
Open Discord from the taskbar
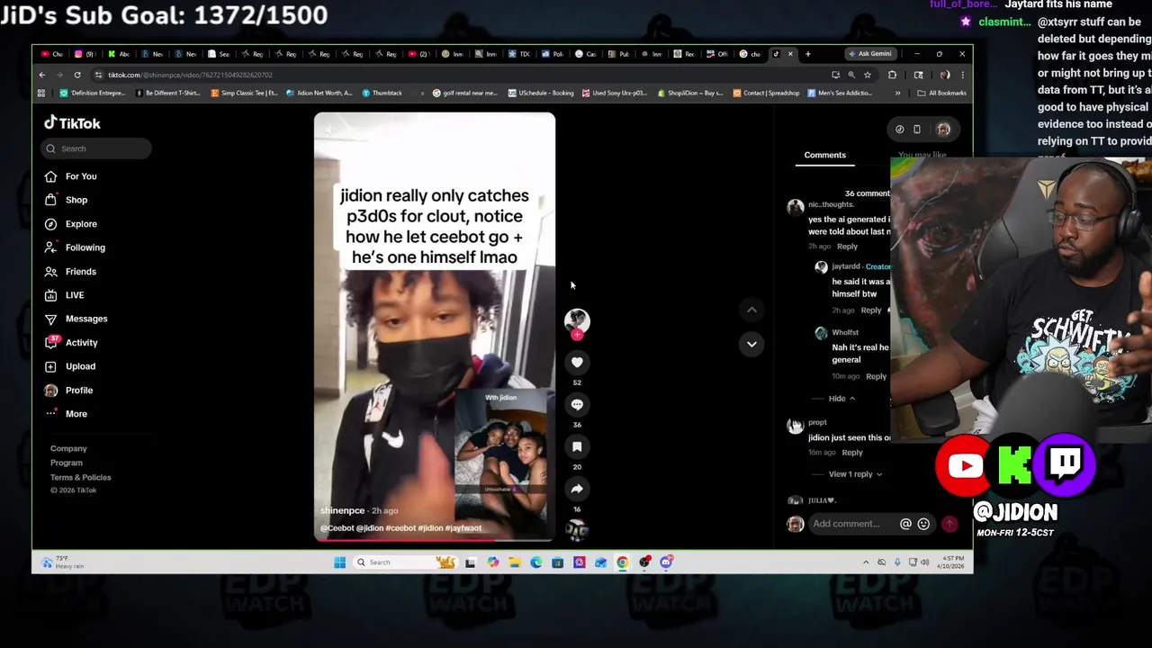pyautogui.click(x=666, y=562)
